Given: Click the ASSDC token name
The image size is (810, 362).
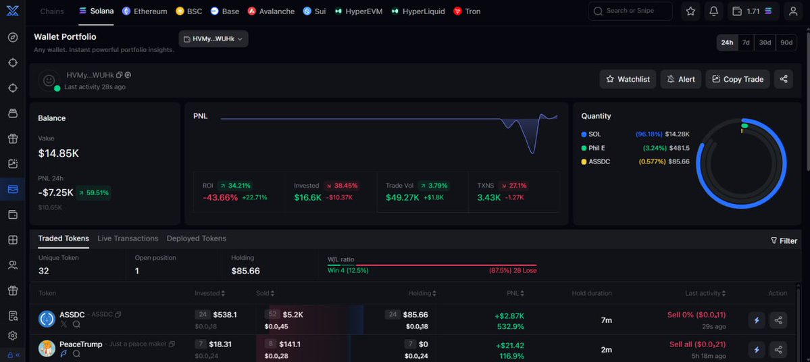Looking at the screenshot, I should click(72, 315).
